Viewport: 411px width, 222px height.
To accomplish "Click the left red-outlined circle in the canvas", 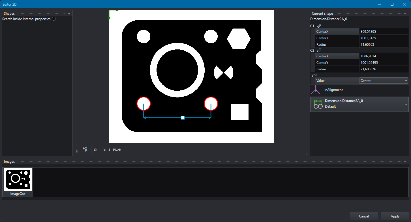I will [144, 103].
